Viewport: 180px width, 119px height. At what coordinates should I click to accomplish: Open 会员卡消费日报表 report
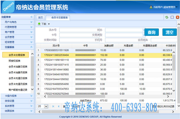(18, 67)
